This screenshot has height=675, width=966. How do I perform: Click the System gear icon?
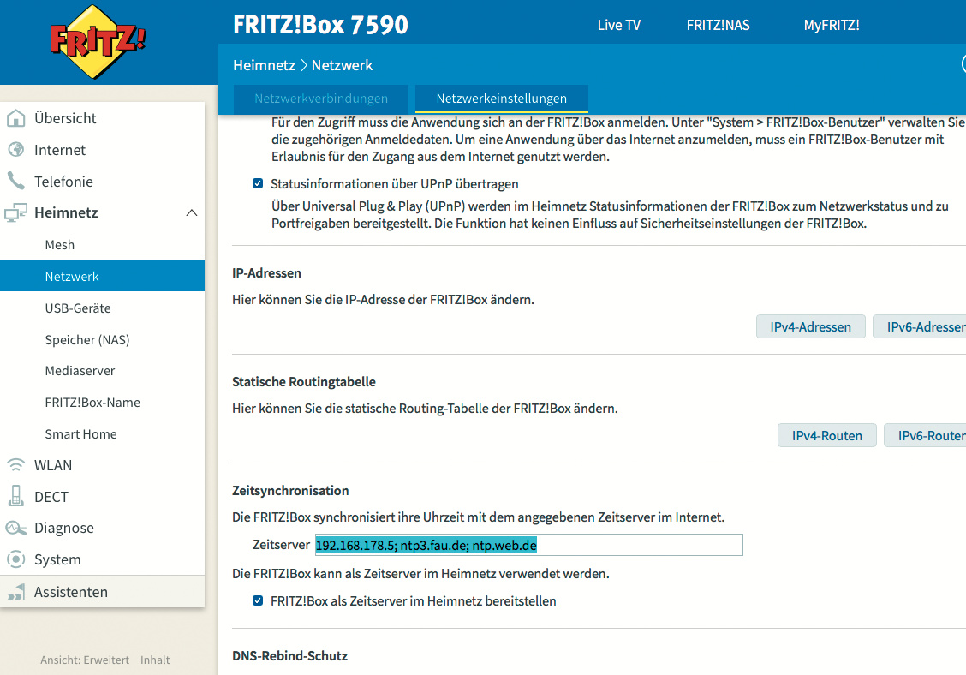pos(16,559)
